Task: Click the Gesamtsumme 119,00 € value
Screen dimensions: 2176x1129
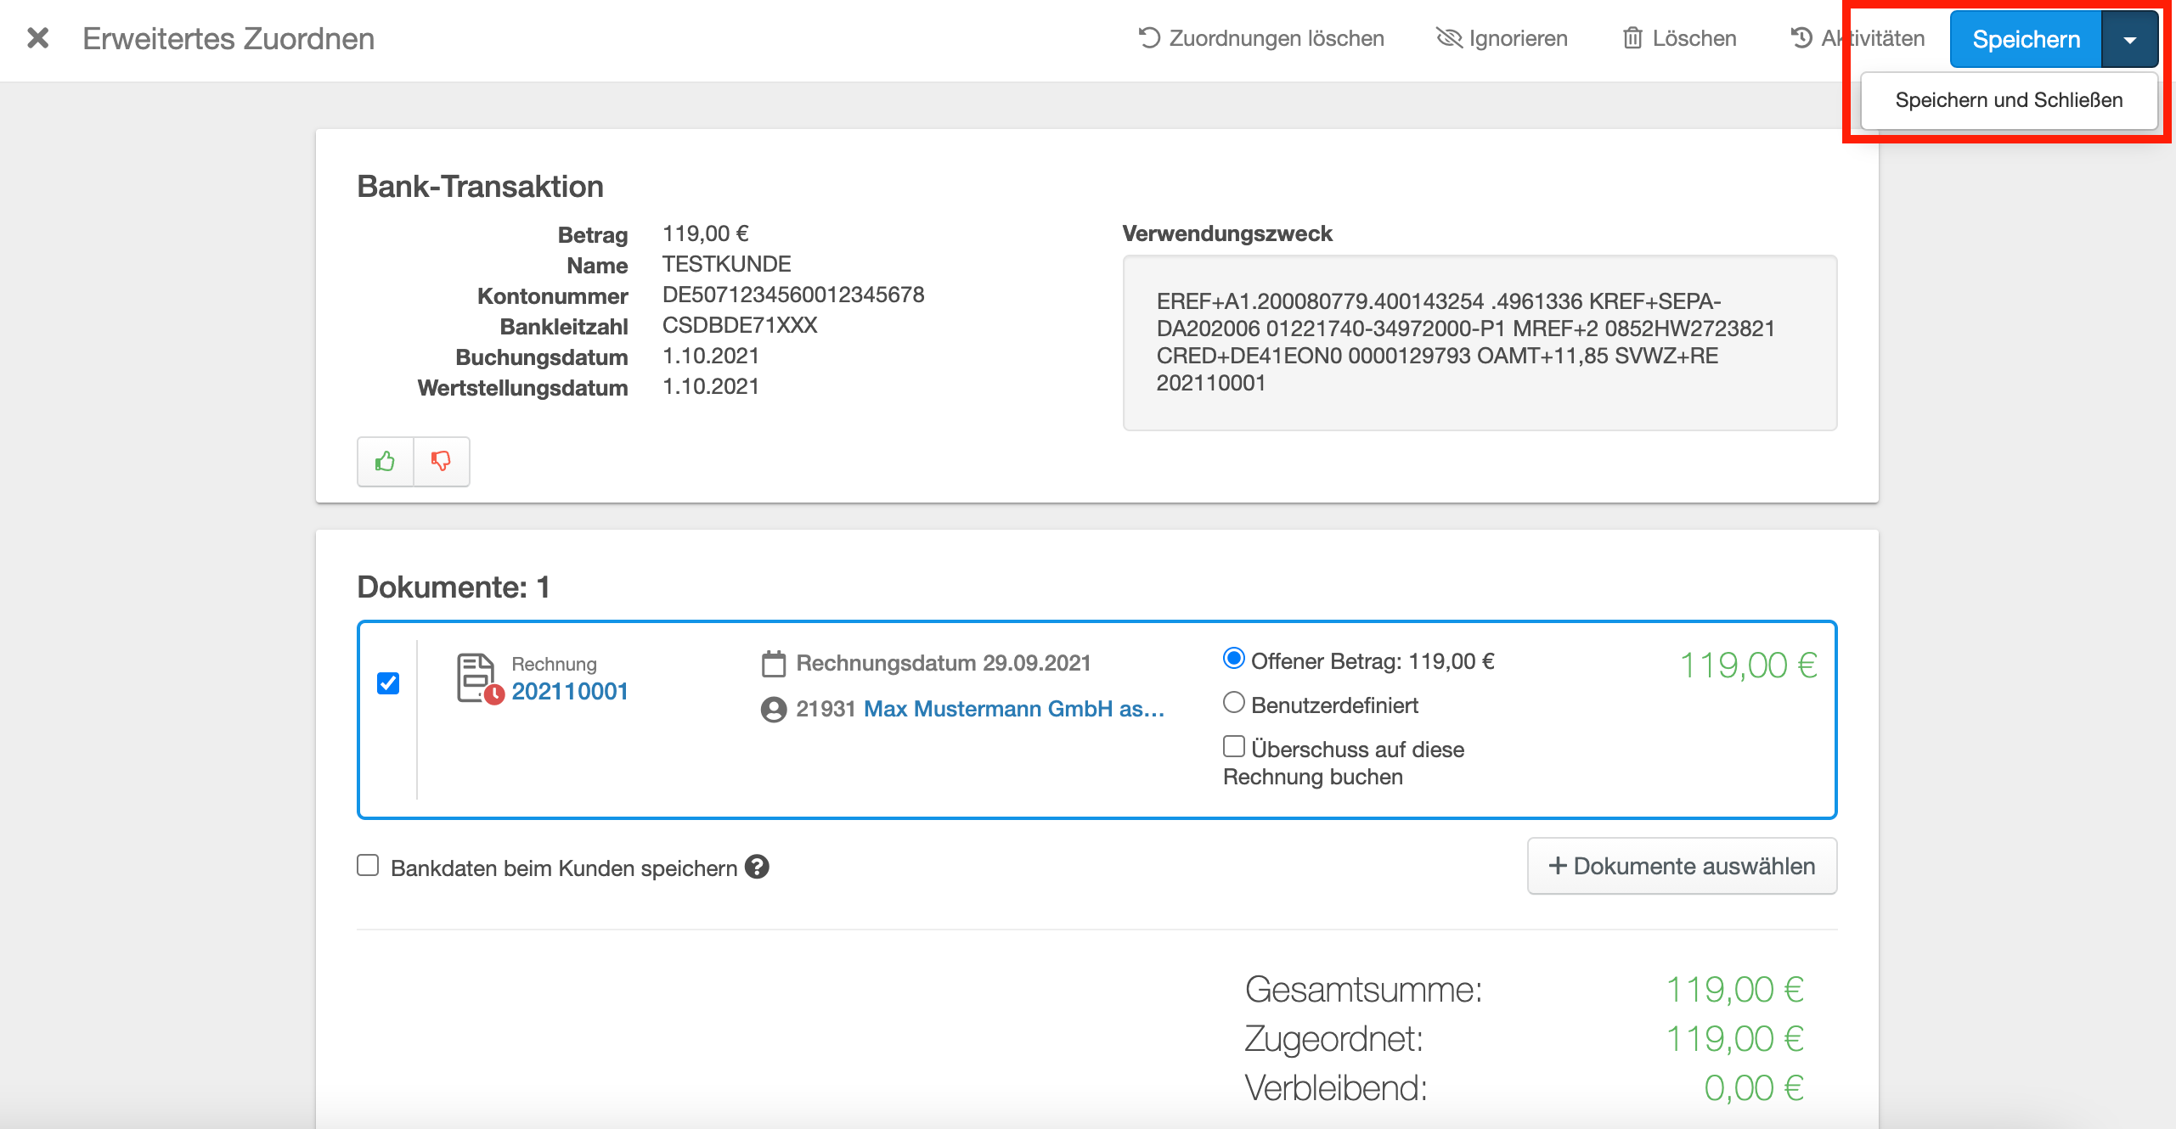Action: [1734, 990]
